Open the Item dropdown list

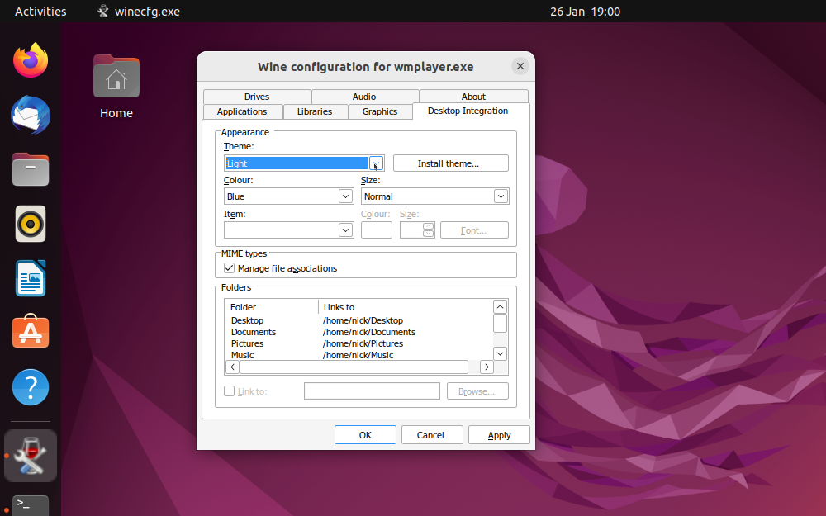tap(346, 230)
